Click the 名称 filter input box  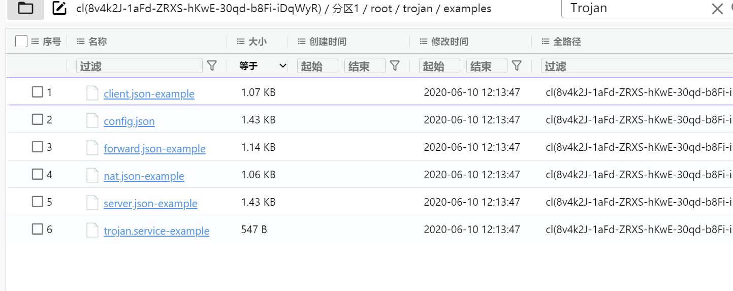139,66
